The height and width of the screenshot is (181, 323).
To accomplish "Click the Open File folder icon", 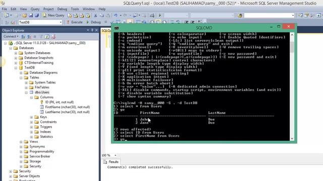I will tap(25, 16).
